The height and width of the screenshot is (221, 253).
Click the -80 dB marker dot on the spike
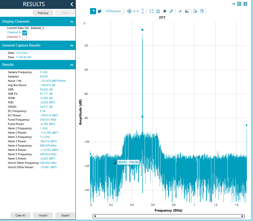coord(142,117)
